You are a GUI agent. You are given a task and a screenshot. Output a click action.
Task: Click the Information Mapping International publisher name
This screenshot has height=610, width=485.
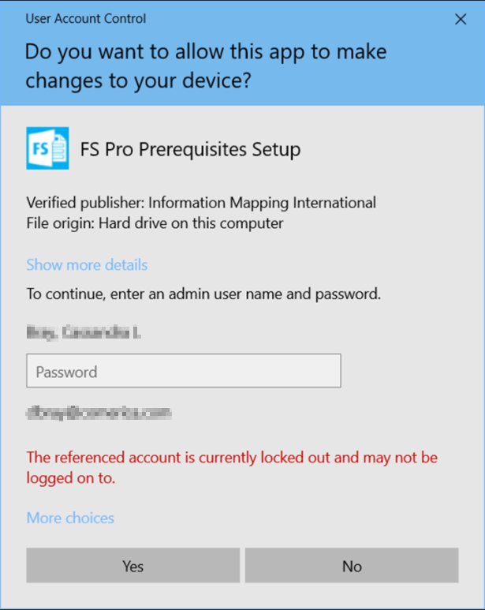pyautogui.click(x=262, y=203)
